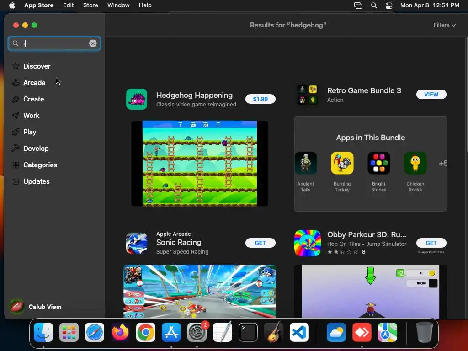Screen dimensions: 468x351
Task: Buy Hedgehog Happening for $1.99
Action: (x=260, y=99)
